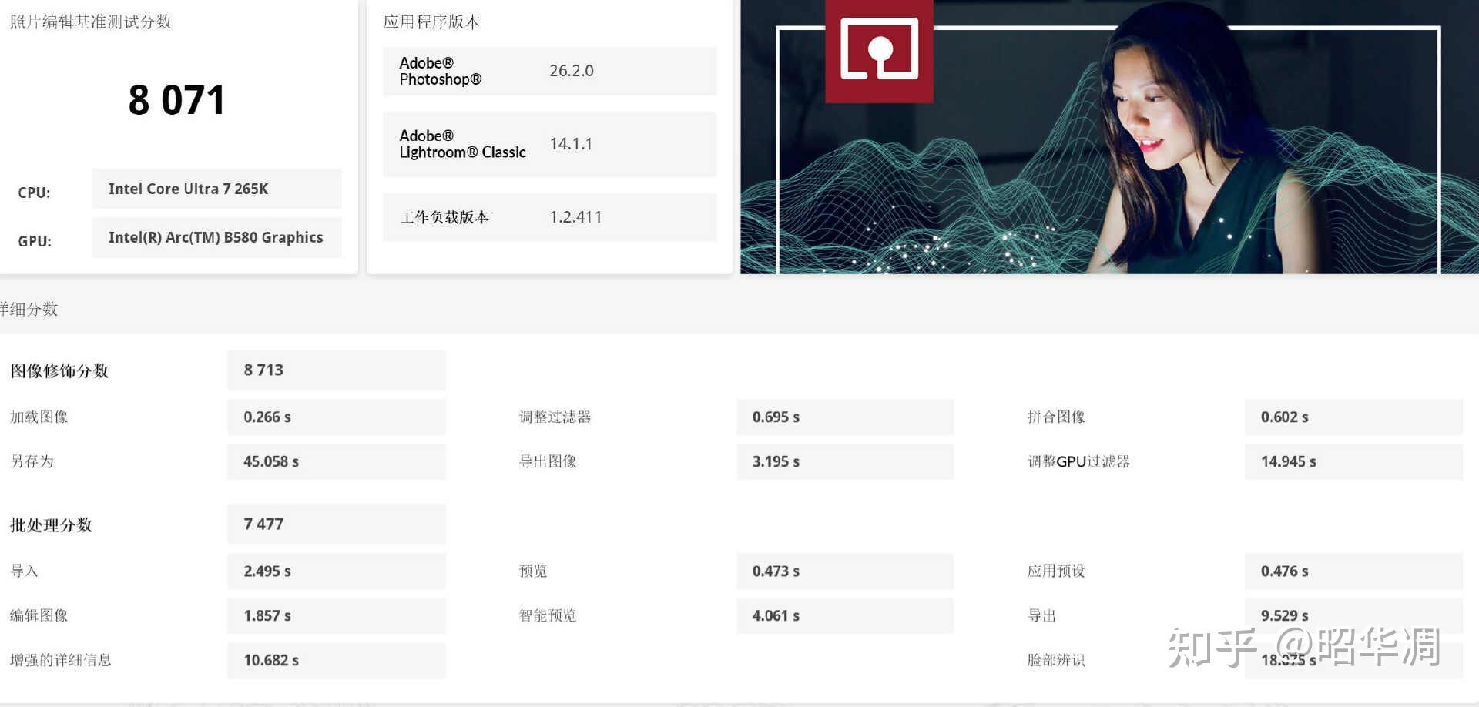Click the 智能预览 result 4.061 s
The width and height of the screenshot is (1479, 707).
[x=844, y=615]
